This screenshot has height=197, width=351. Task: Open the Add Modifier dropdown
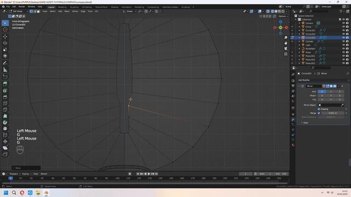click(324, 80)
